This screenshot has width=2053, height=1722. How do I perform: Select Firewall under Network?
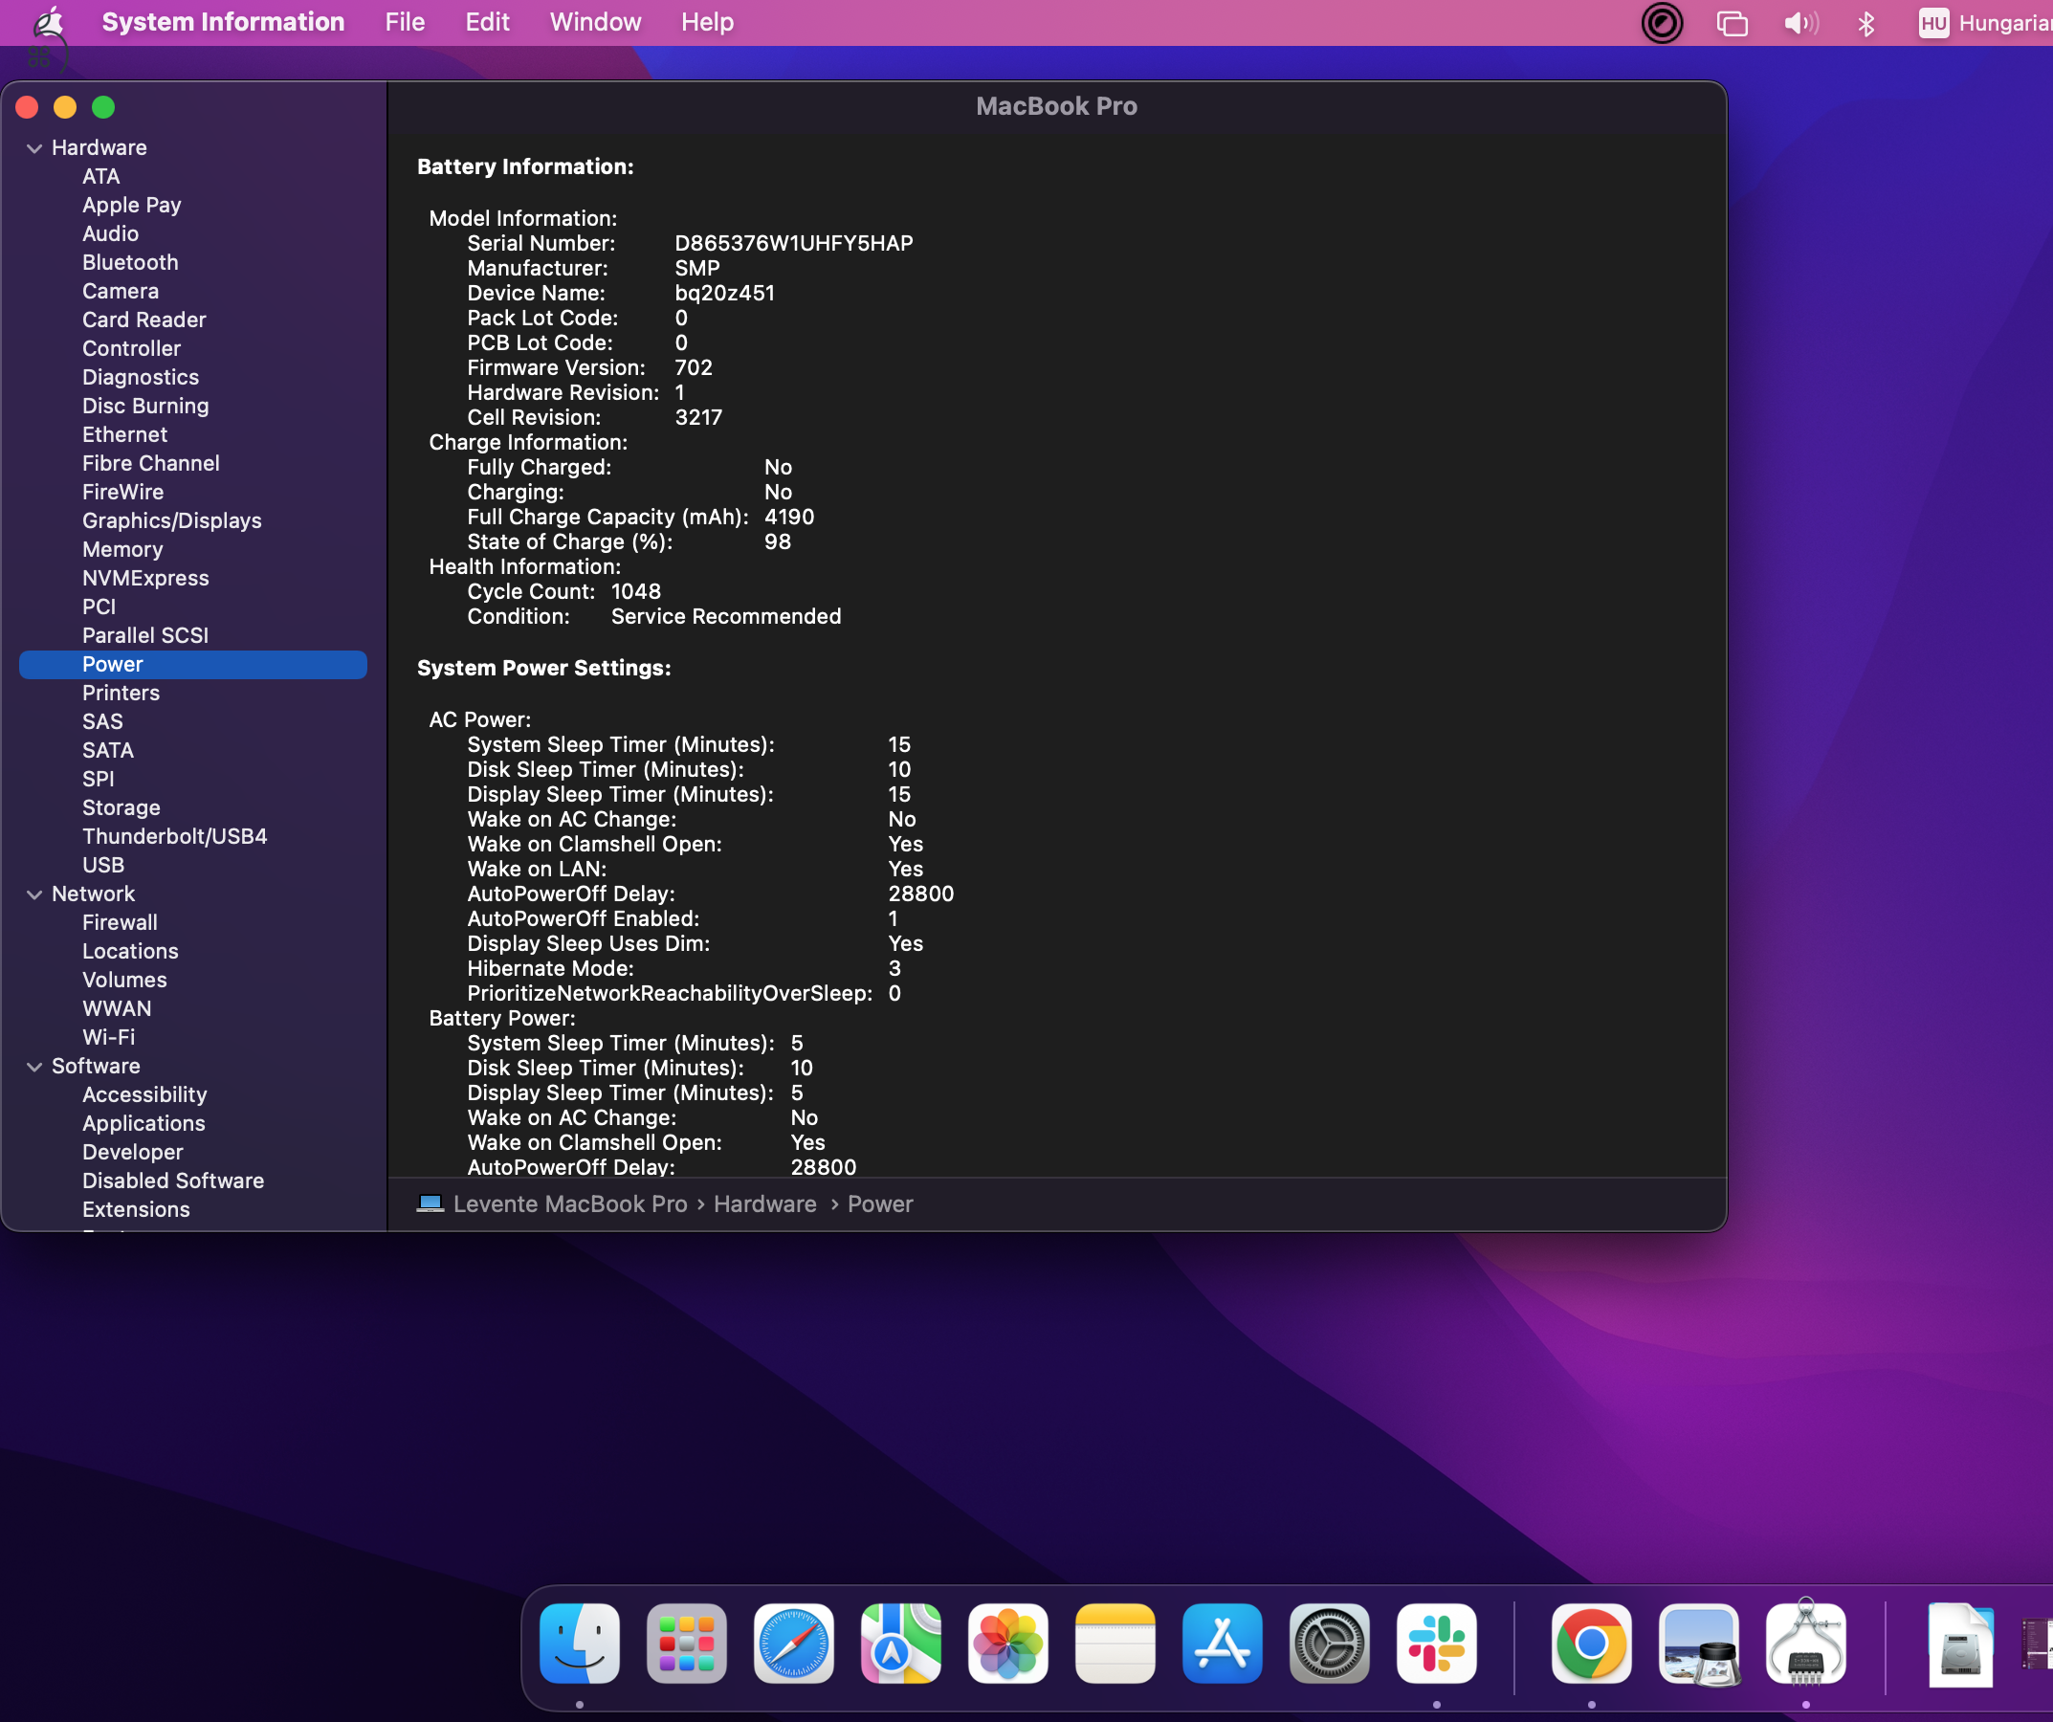click(x=120, y=922)
